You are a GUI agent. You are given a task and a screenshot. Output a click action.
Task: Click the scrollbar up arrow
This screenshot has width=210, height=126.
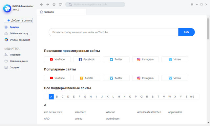[208, 17]
